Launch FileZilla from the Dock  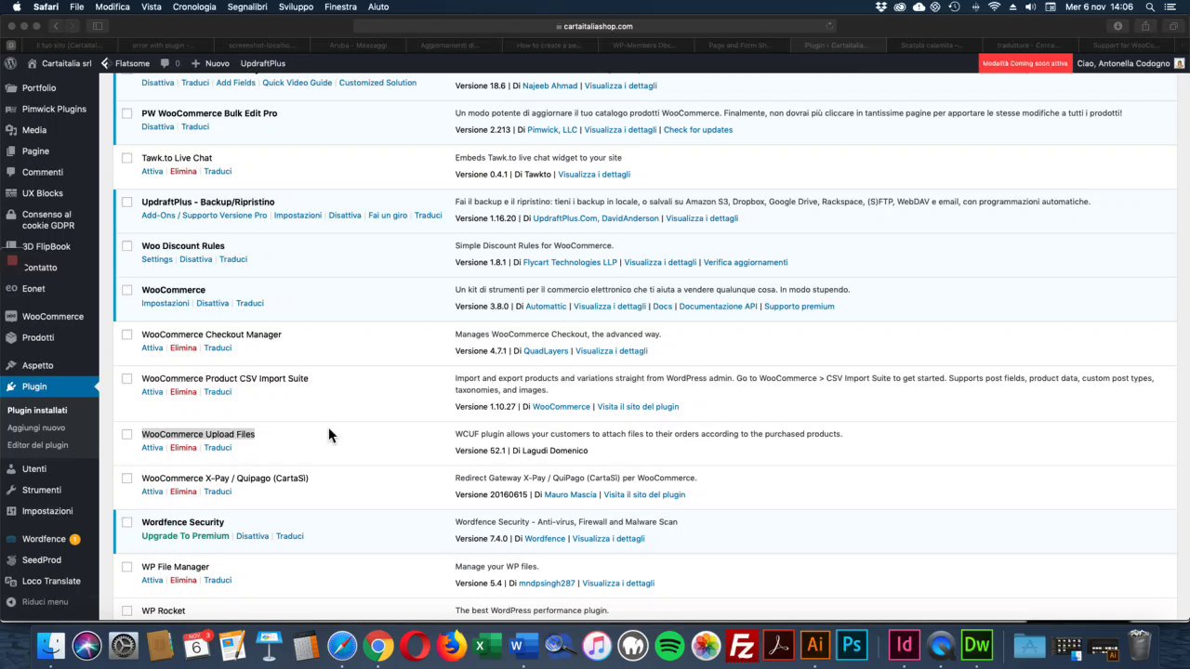(x=742, y=645)
